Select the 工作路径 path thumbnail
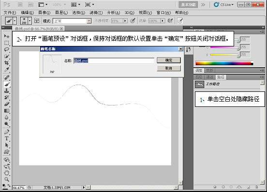Viewport: 267px width, 192px height. click(199, 84)
